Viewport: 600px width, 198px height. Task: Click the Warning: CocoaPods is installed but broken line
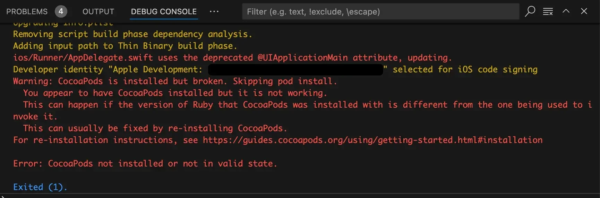175,81
